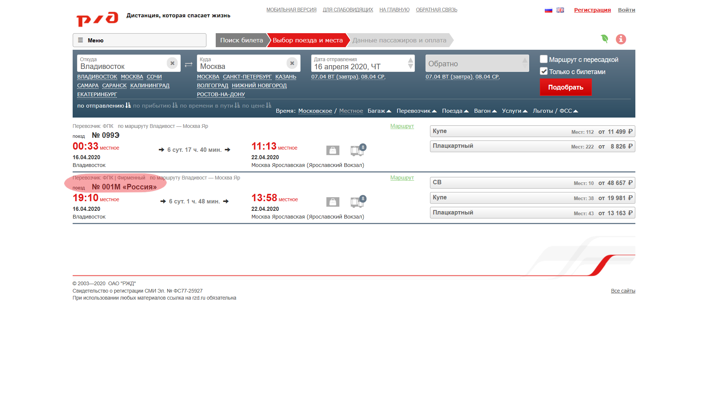Click baggage car icon for train 001М
The image size is (708, 398).
357,202
